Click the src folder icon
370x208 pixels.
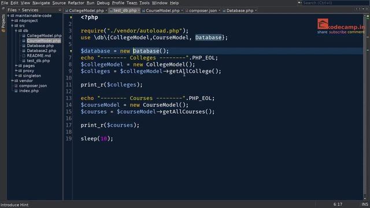click(x=16, y=25)
